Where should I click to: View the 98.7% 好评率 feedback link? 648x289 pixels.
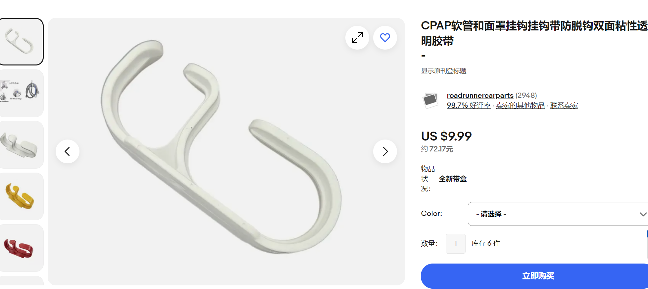(469, 105)
